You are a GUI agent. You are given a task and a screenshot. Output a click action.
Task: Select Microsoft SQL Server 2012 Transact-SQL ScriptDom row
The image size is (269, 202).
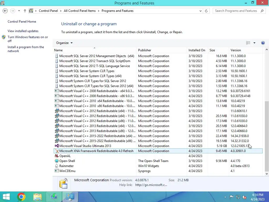(x=158, y=61)
